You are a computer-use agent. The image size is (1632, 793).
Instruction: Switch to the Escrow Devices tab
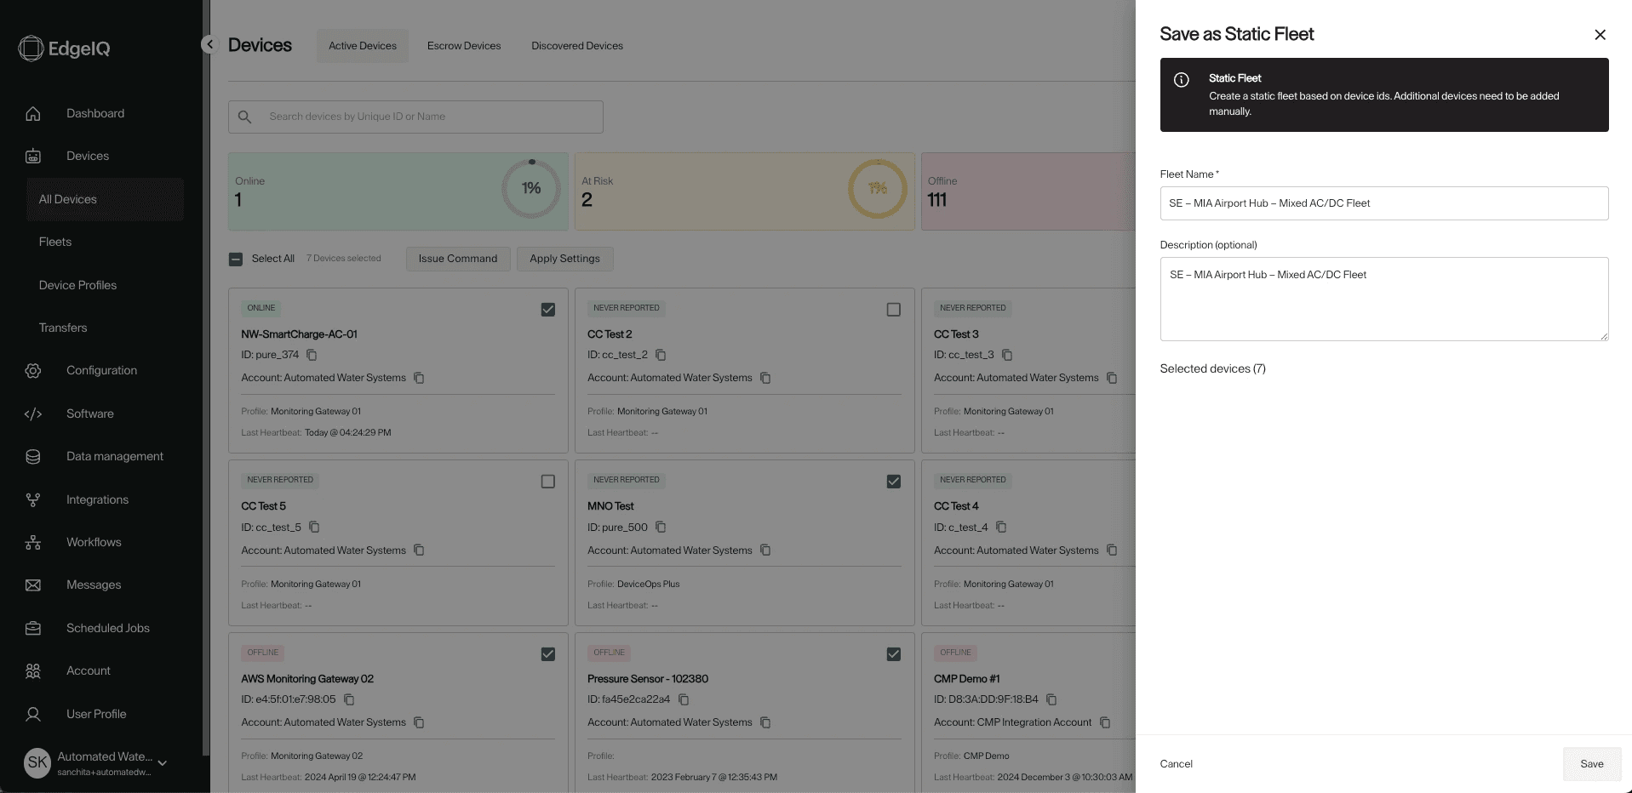(x=464, y=46)
